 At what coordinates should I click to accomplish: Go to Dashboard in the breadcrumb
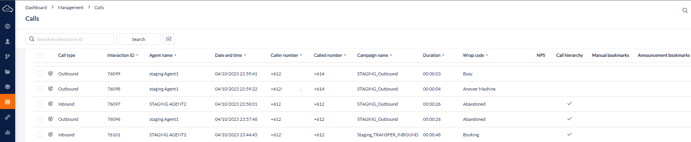[x=36, y=8]
